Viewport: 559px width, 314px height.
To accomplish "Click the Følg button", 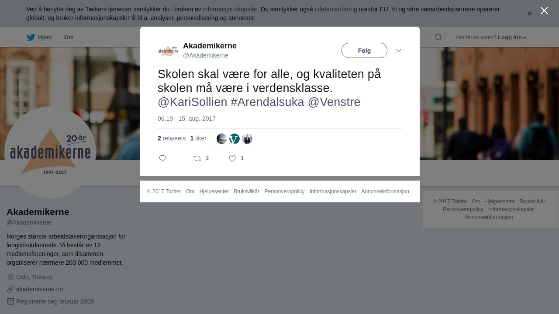I will 364,51.
